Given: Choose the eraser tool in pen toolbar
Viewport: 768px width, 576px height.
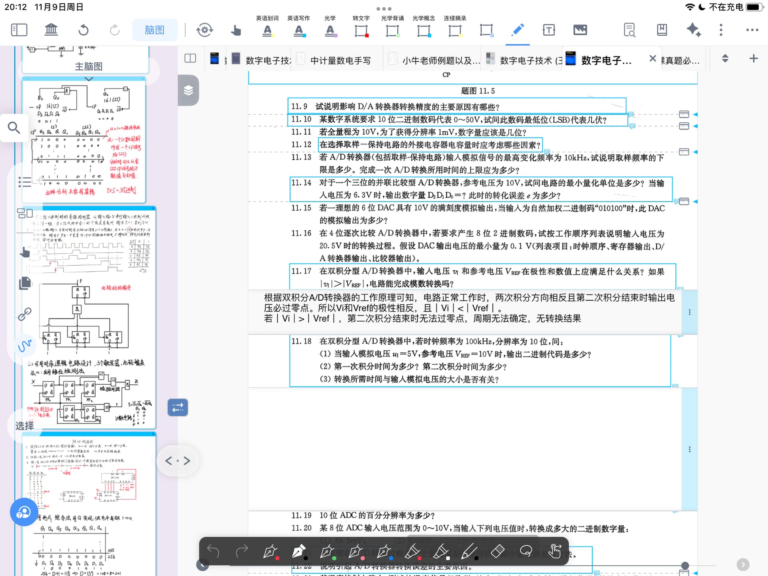Looking at the screenshot, I should pos(497,551).
